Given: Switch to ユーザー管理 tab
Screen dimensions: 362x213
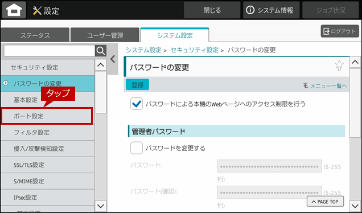Looking at the screenshot, I should (x=105, y=35).
